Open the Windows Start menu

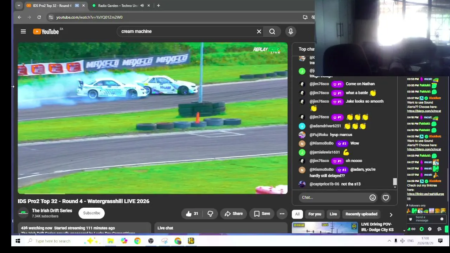tap(18, 241)
